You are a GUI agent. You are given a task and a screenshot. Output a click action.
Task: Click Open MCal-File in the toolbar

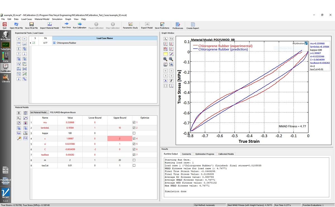[x=16, y=25]
